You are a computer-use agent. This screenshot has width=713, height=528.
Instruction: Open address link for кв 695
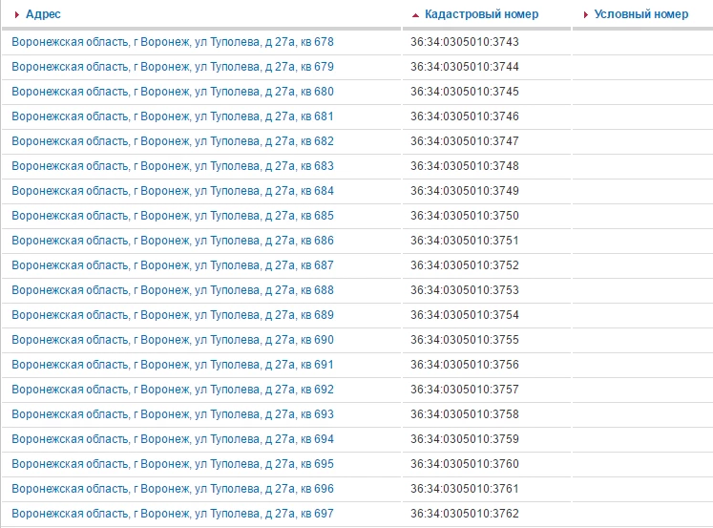[173, 464]
